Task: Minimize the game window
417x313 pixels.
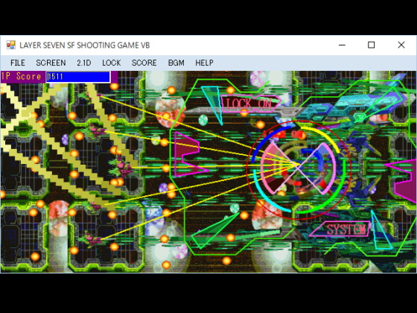Action: (x=342, y=45)
